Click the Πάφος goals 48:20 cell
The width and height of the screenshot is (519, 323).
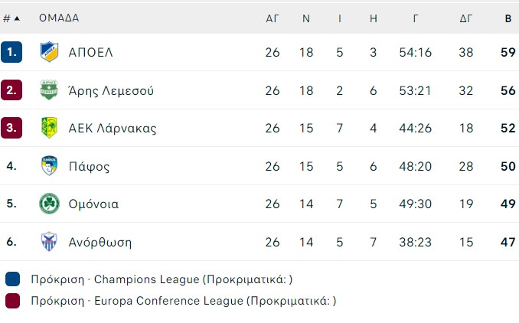[x=415, y=166]
